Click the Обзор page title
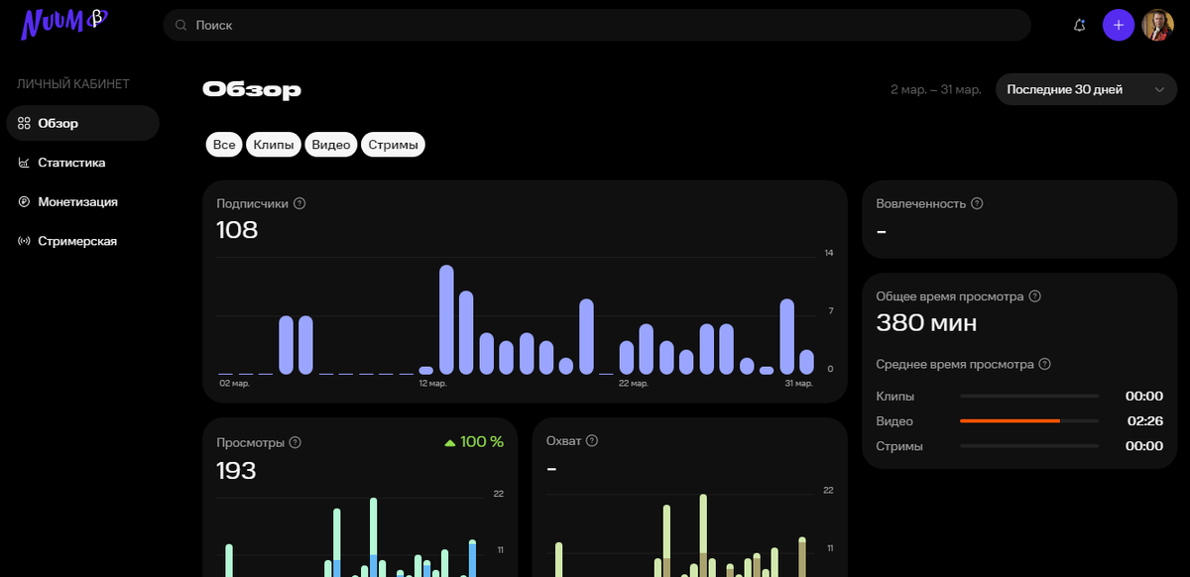The image size is (1190, 577). click(252, 90)
